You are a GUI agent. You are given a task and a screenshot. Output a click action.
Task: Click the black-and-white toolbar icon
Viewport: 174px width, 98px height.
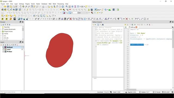(x=15, y=19)
